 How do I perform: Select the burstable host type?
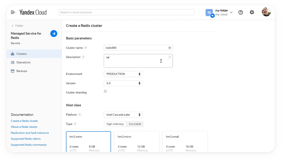[x=135, y=124]
